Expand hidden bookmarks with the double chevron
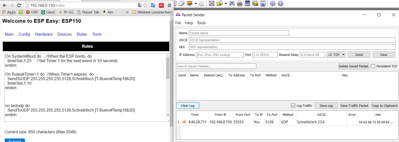Viewport: 399px width, 142px height. pos(127,12)
